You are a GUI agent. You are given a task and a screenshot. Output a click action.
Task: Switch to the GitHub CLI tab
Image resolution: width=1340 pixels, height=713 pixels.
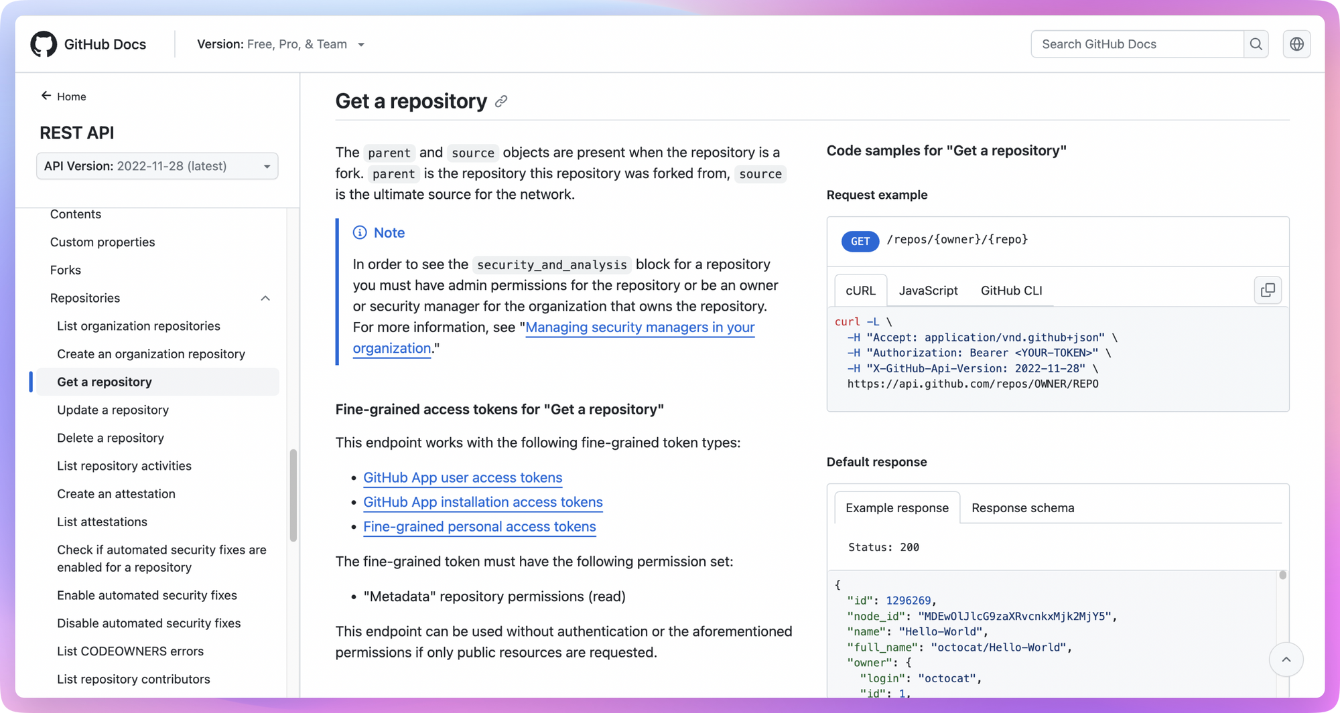point(1011,291)
